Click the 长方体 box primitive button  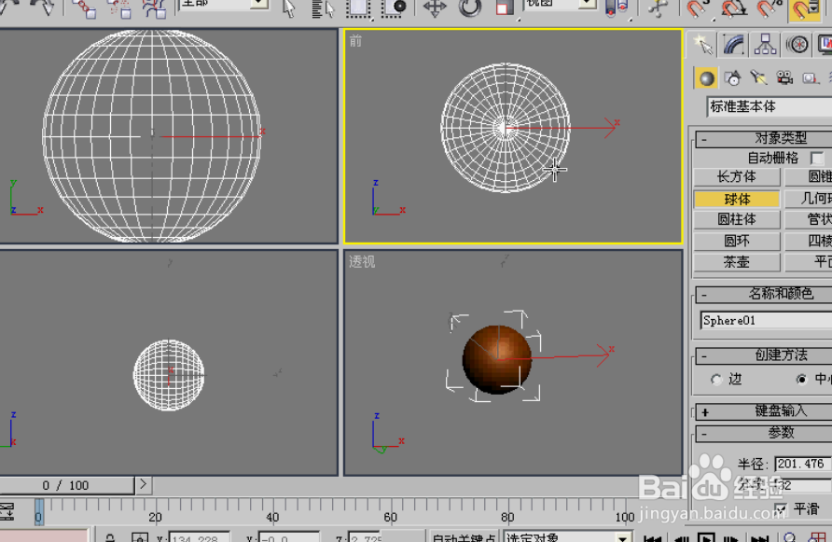[736, 176]
